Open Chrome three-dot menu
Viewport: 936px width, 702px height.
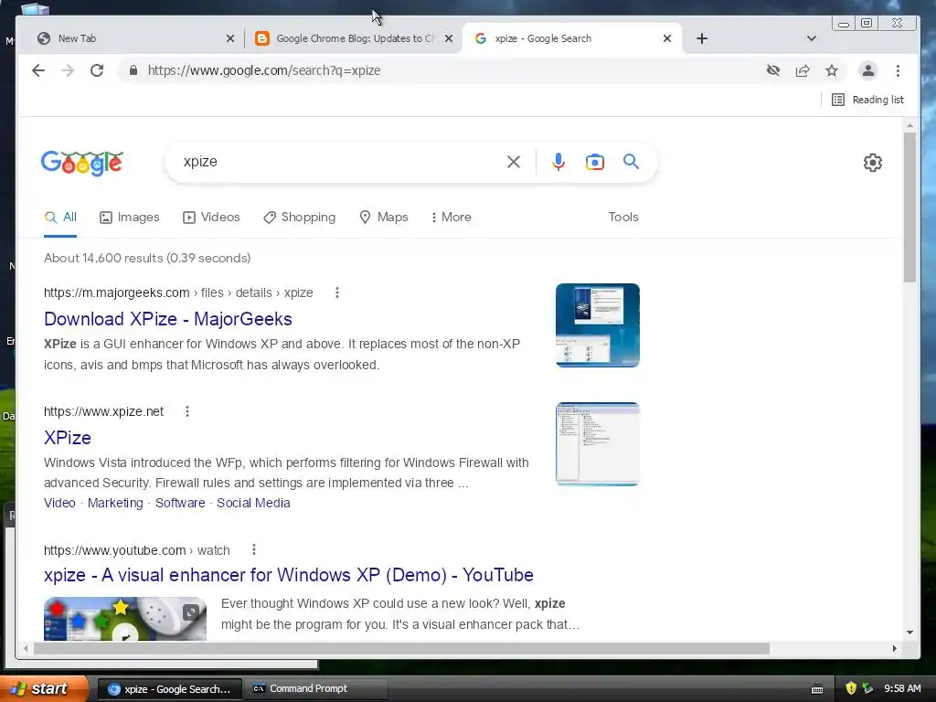[x=898, y=70]
